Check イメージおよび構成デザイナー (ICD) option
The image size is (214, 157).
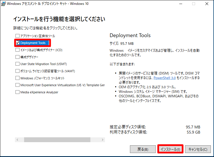(17, 50)
